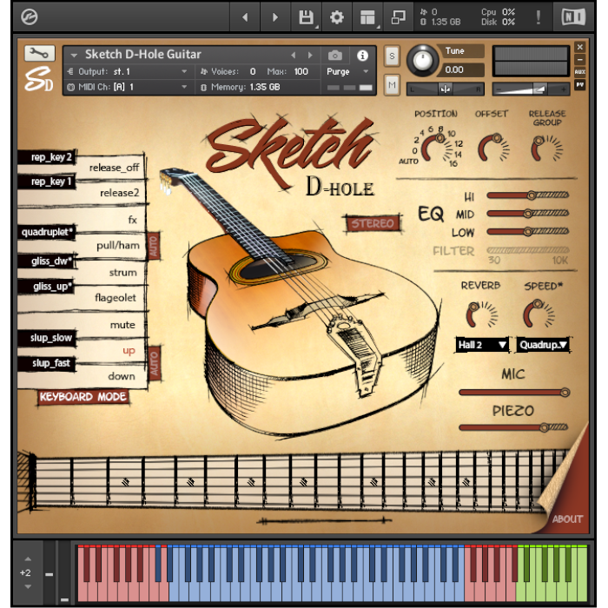
Task: Toggle AUTO next to up and down strokes
Action: [155, 363]
